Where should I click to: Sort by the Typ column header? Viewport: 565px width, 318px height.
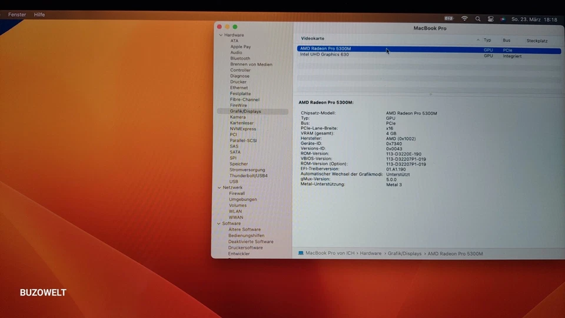click(x=487, y=40)
